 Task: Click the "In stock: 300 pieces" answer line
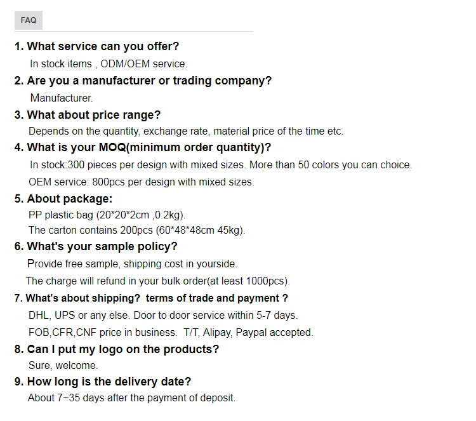coord(221,164)
